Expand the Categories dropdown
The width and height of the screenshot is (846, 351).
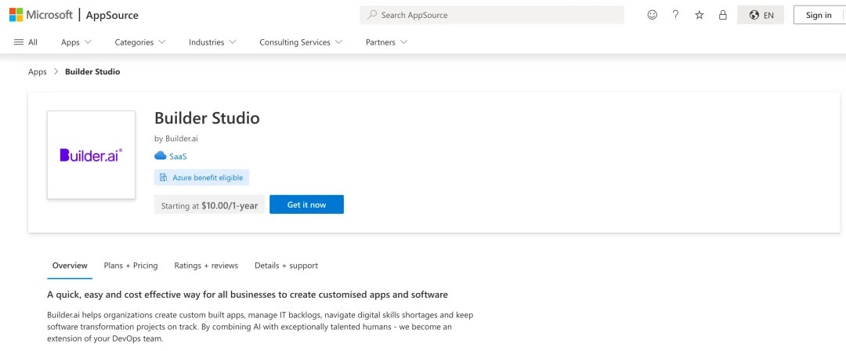tap(139, 42)
